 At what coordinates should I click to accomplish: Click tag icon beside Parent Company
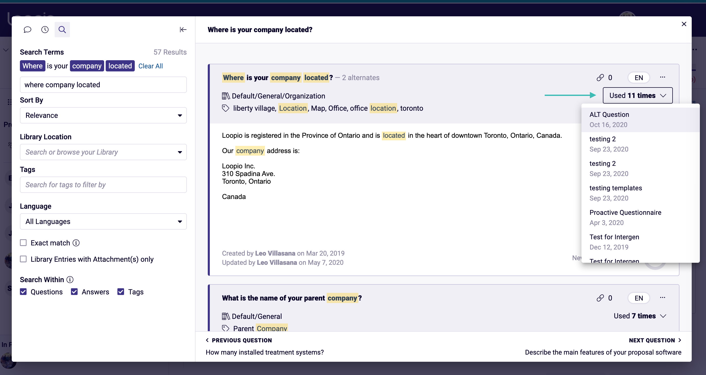click(x=226, y=328)
